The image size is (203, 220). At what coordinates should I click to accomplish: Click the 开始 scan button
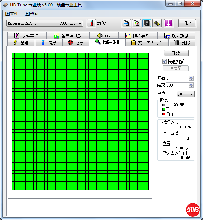coord(176,53)
